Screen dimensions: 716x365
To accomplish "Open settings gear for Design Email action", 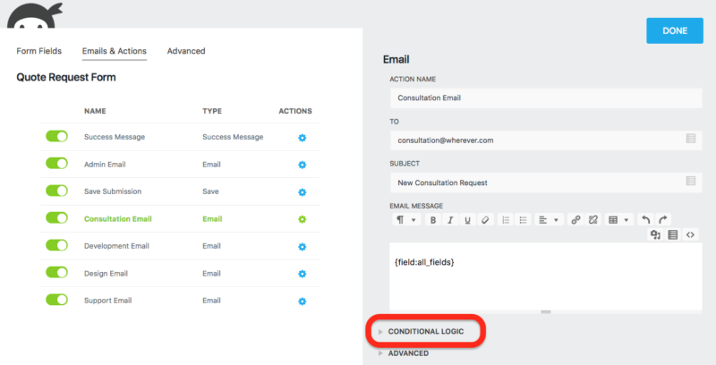I will [x=302, y=274].
